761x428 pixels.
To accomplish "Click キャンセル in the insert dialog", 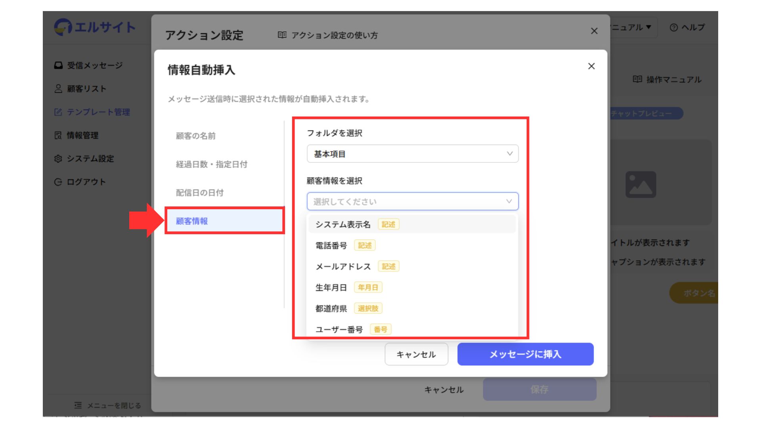I will (x=416, y=354).
